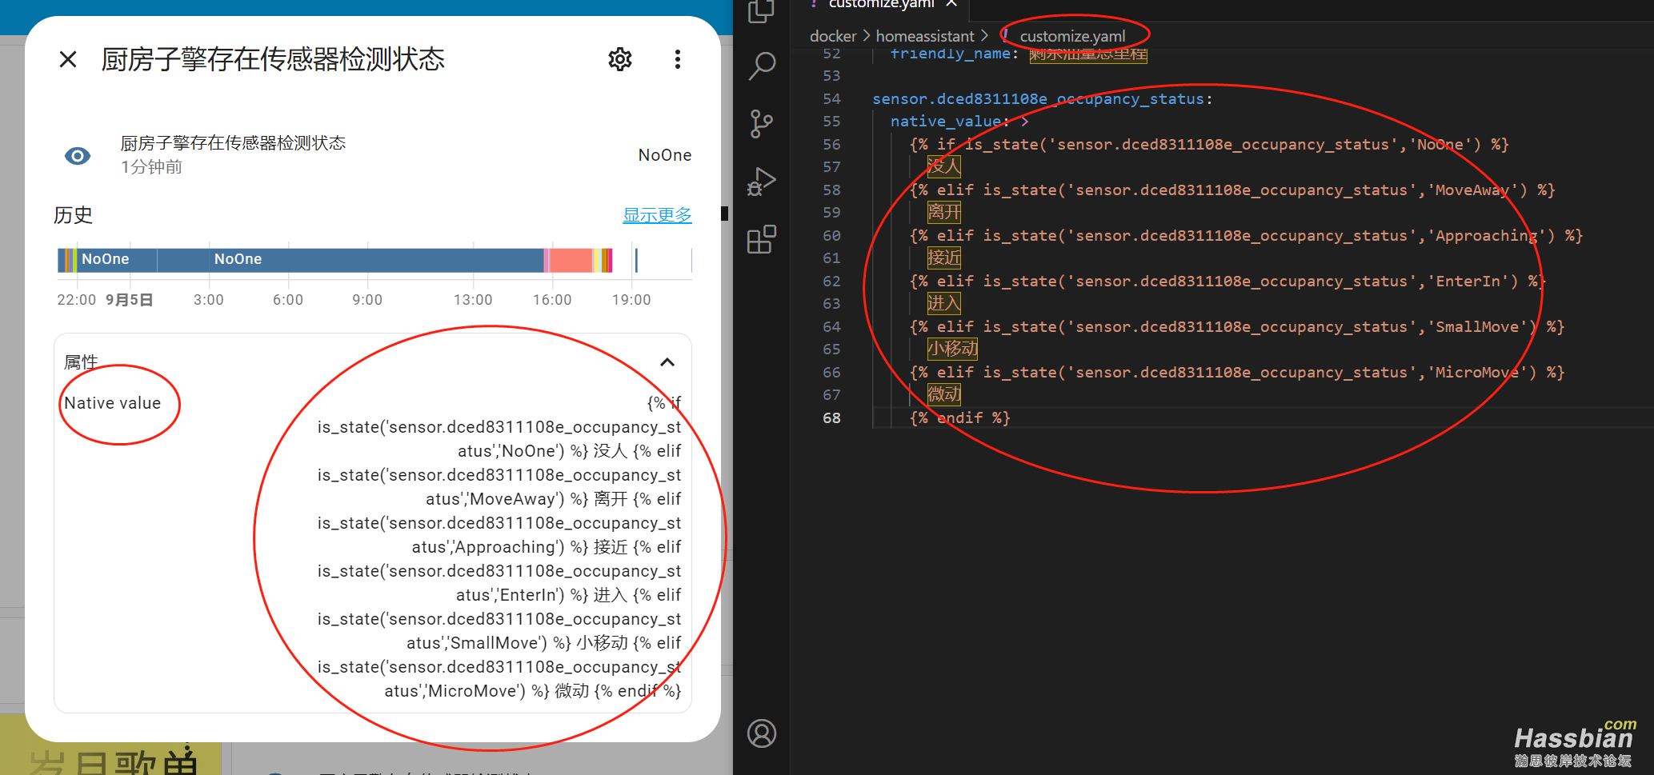The image size is (1654, 775).
Task: Click docker in the breadcrumb path
Action: (833, 36)
